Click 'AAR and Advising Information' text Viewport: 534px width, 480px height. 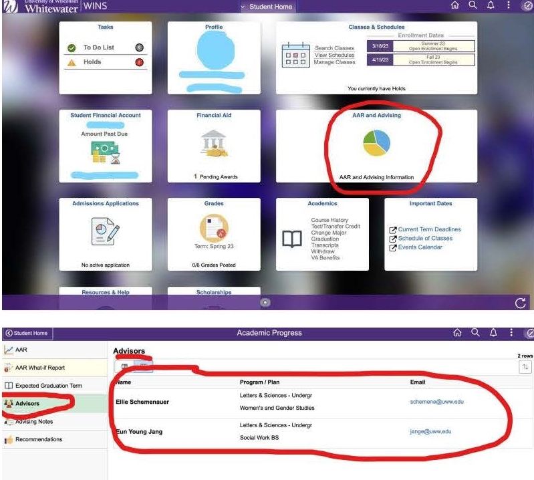pos(376,177)
